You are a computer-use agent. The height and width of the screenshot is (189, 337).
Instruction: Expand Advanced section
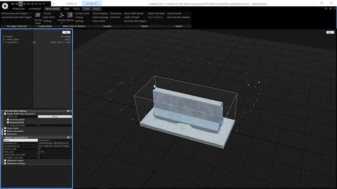5,134
